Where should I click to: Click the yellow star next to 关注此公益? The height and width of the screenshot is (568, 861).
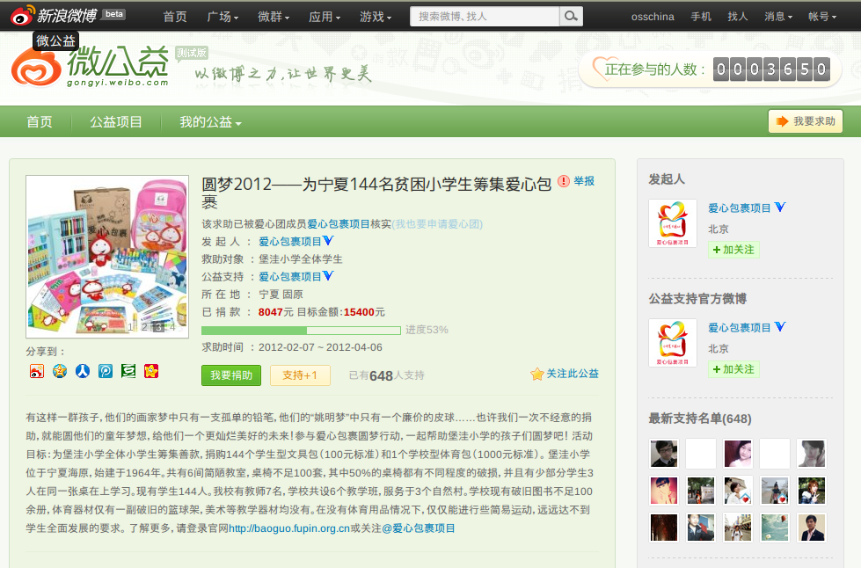click(536, 375)
